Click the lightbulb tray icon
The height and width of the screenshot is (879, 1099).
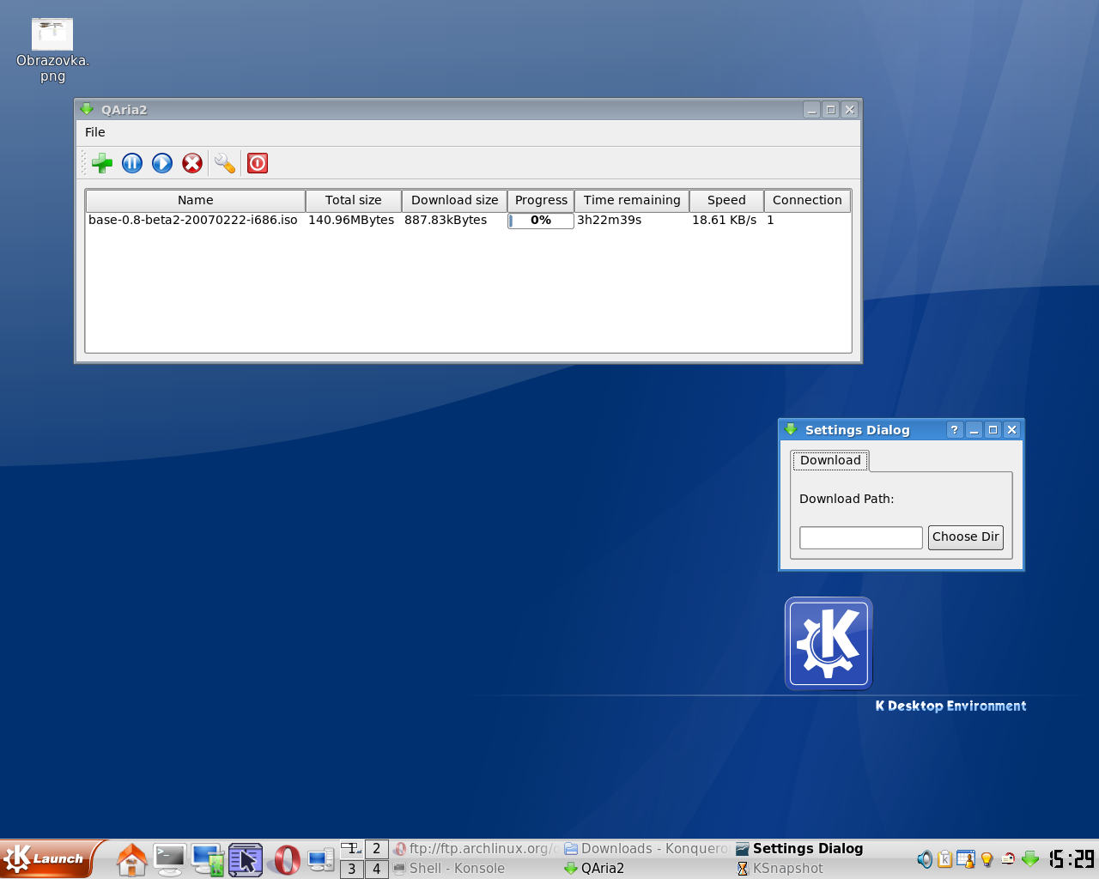pyautogui.click(x=987, y=859)
